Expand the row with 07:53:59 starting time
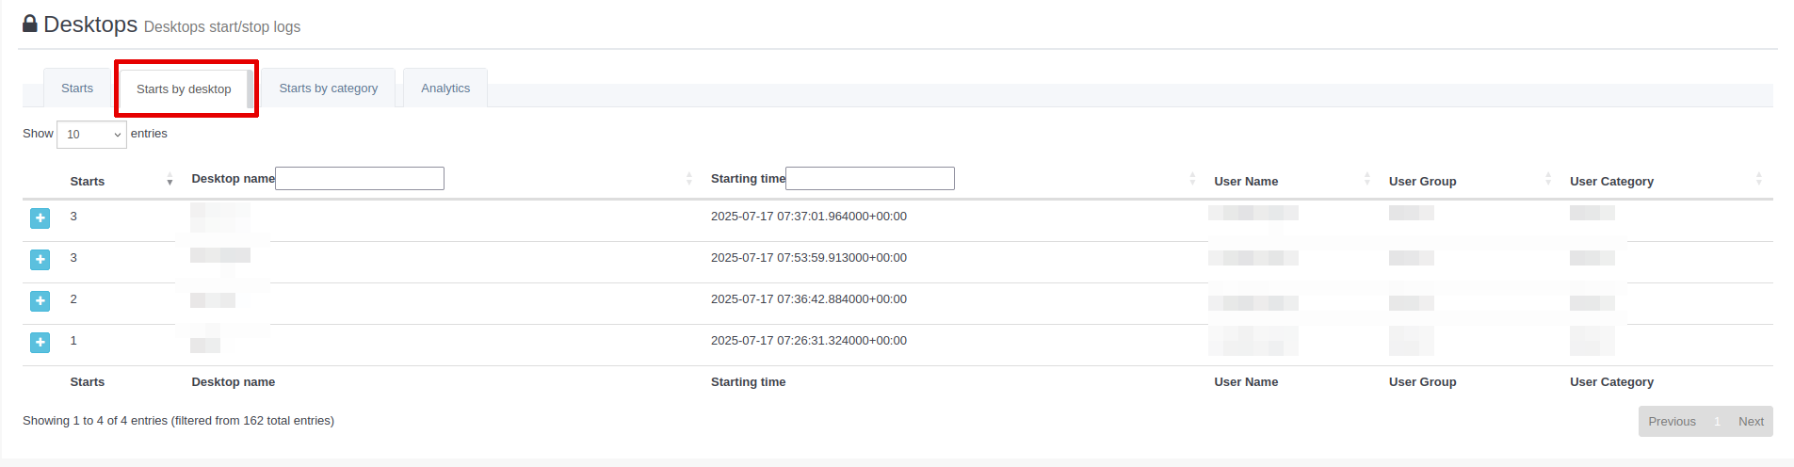 (x=40, y=260)
